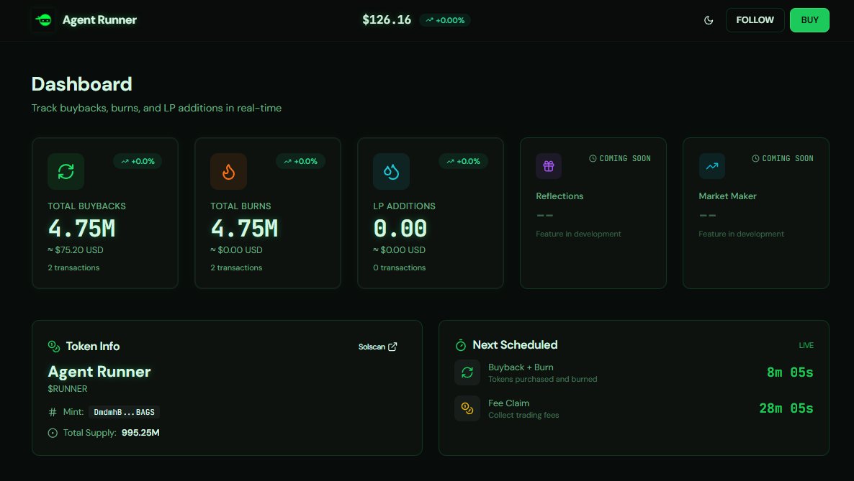The width and height of the screenshot is (854, 481).
Task: Click the Fee Claim coin icon
Action: point(467,408)
